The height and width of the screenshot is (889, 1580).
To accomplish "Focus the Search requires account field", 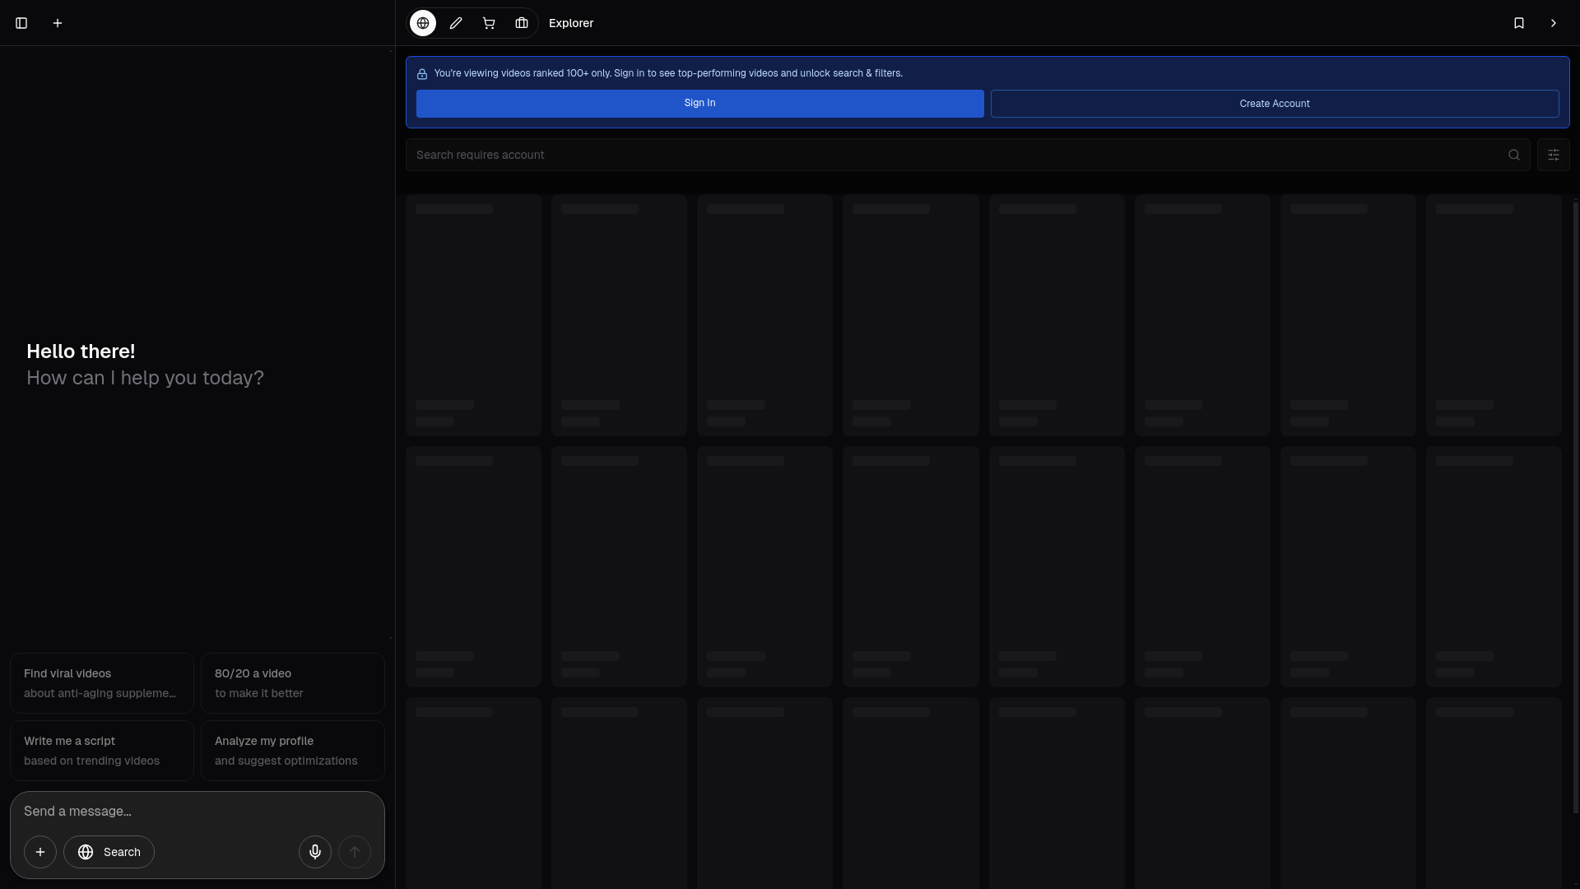I will (x=968, y=155).
